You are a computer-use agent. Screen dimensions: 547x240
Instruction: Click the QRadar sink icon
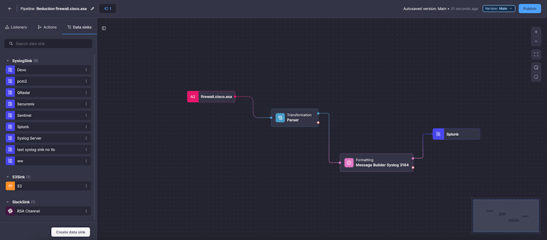coord(10,93)
